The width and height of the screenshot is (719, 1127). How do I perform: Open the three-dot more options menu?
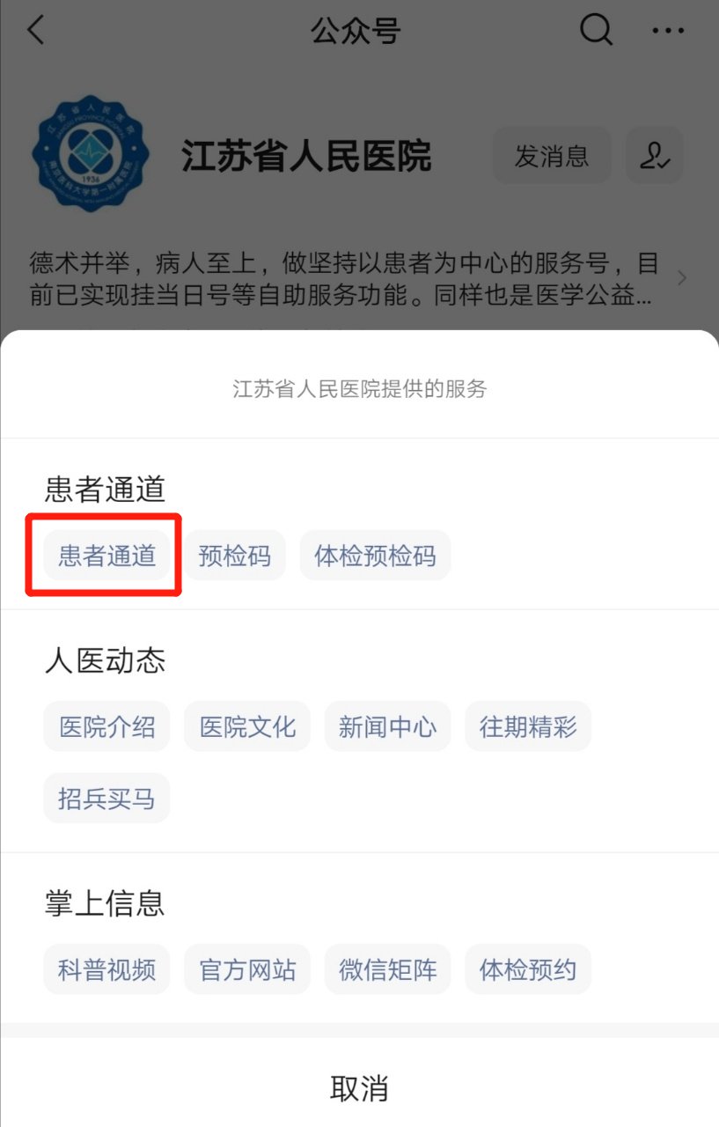667,31
